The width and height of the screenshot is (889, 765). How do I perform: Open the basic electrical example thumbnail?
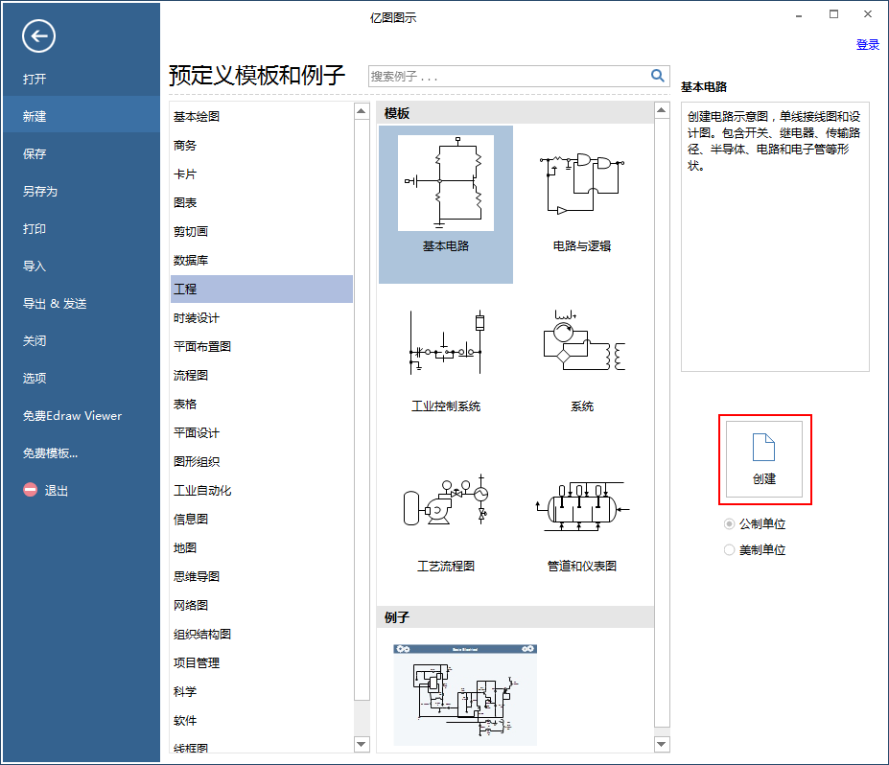(x=465, y=694)
